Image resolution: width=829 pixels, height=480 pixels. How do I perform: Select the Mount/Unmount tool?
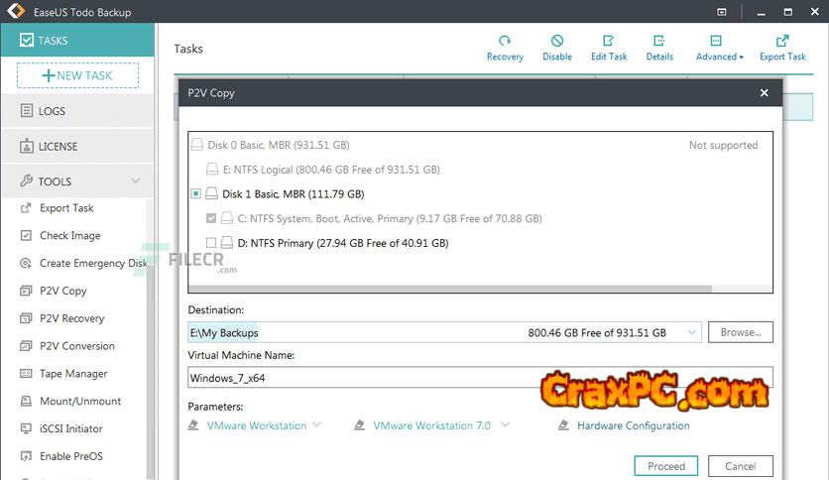[80, 402]
